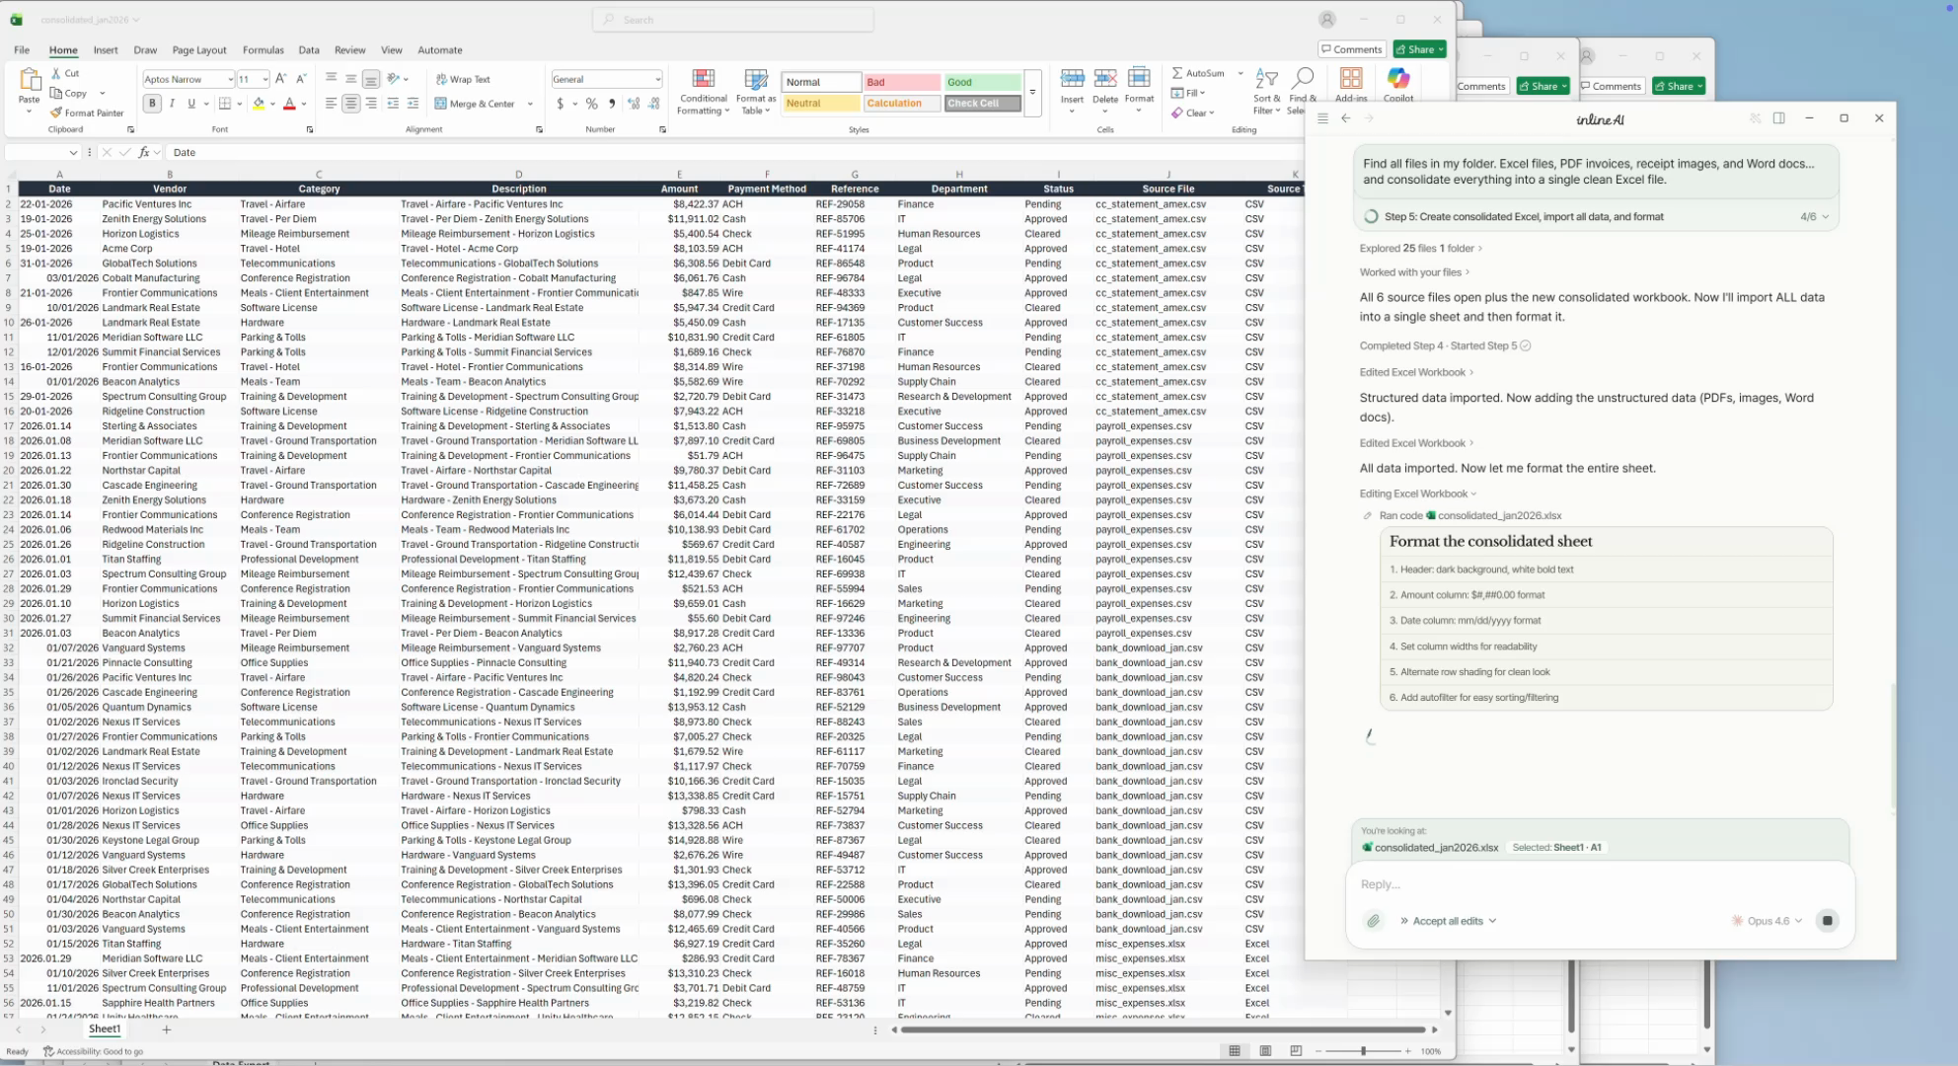Switch to the Formulas ribbon tab
This screenshot has height=1066, width=1958.
tap(263, 49)
